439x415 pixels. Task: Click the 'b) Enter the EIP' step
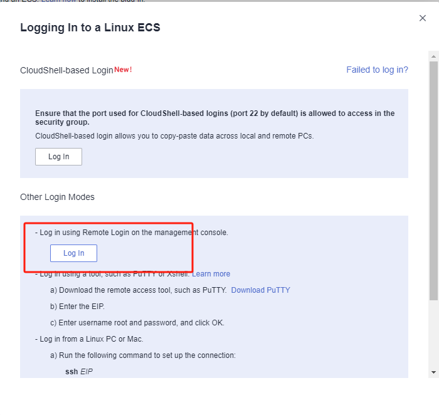click(x=77, y=307)
